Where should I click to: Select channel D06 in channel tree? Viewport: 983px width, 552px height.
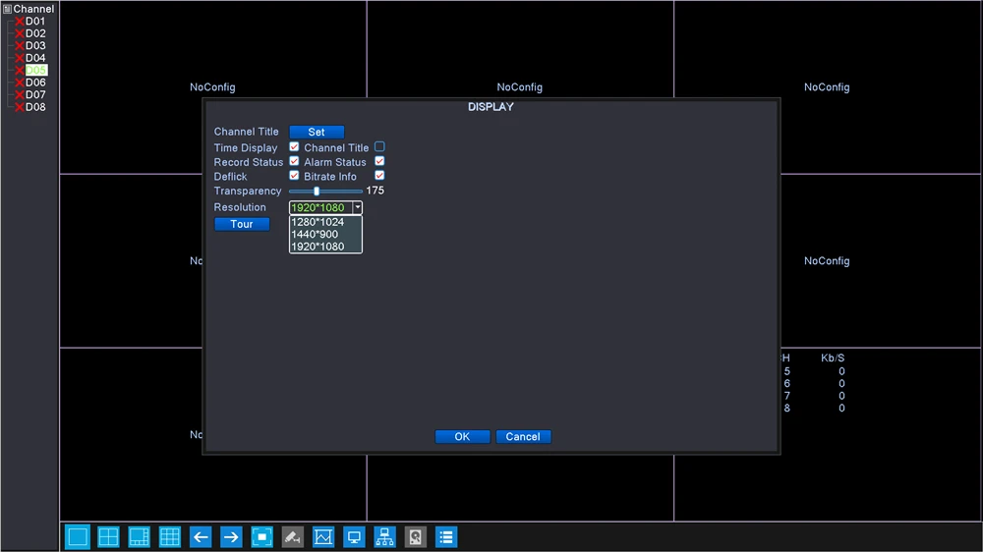35,83
